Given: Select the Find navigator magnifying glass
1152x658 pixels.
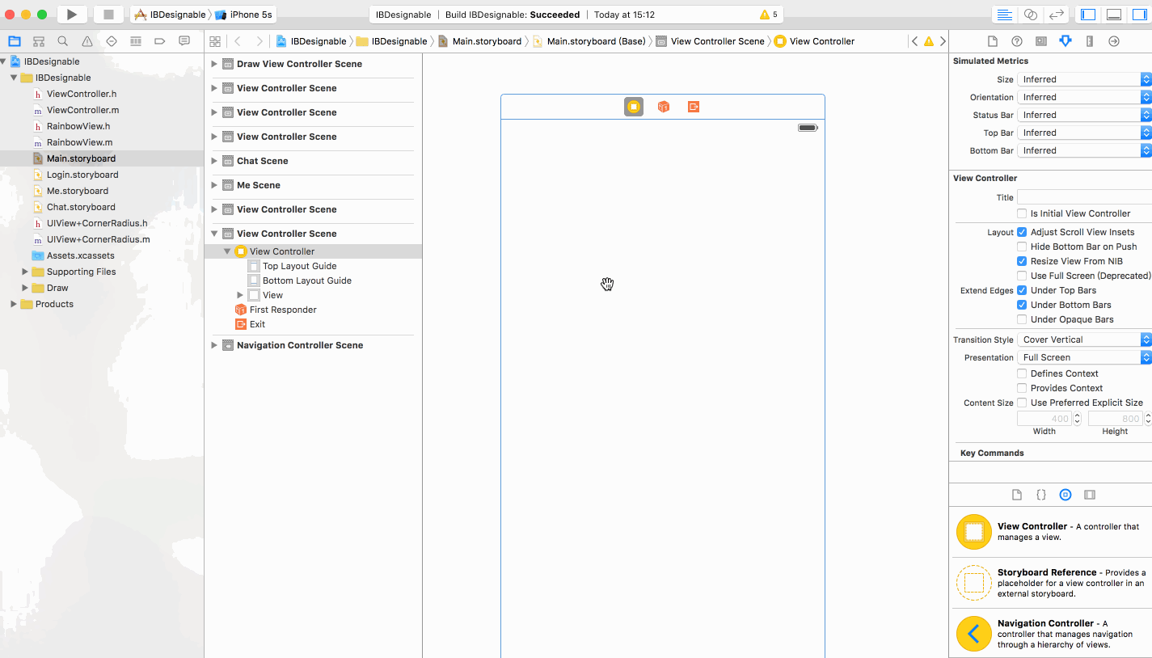Looking at the screenshot, I should point(61,40).
